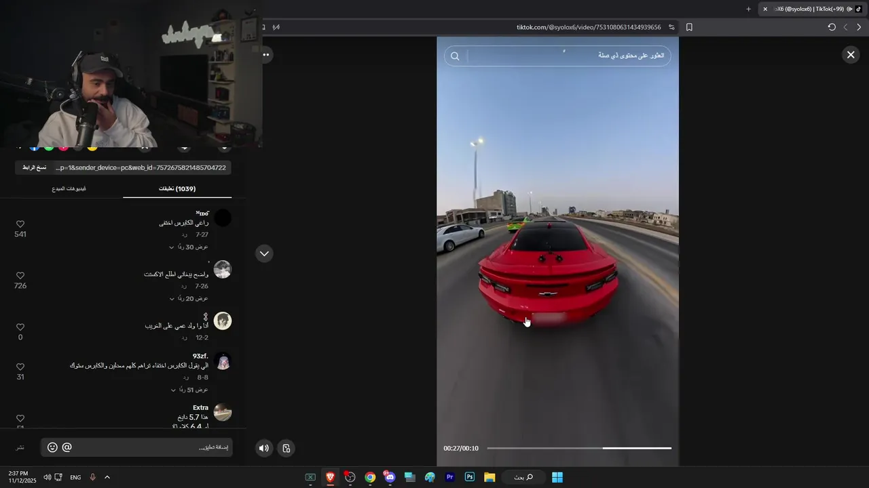Toggle the auto-scroll button beside volume
This screenshot has width=869, height=488.
[286, 448]
